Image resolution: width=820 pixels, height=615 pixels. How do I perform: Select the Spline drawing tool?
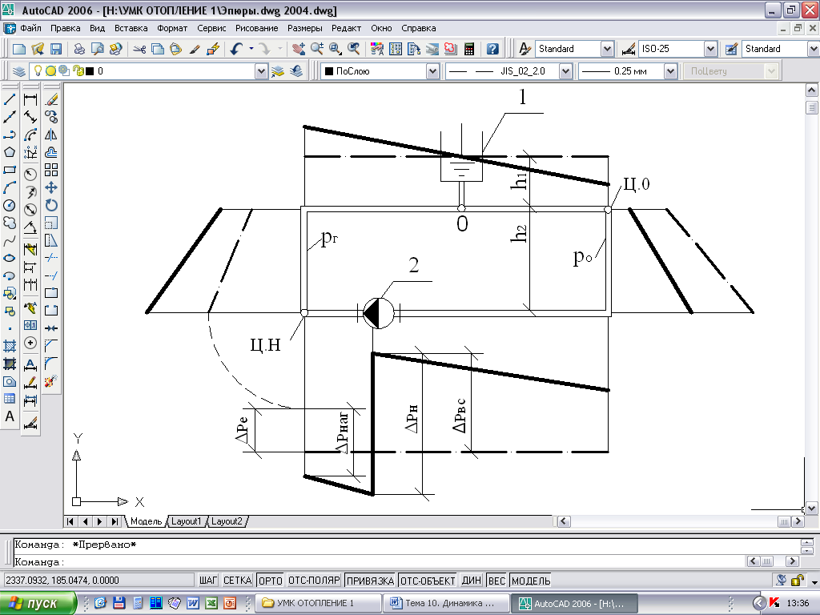point(10,241)
